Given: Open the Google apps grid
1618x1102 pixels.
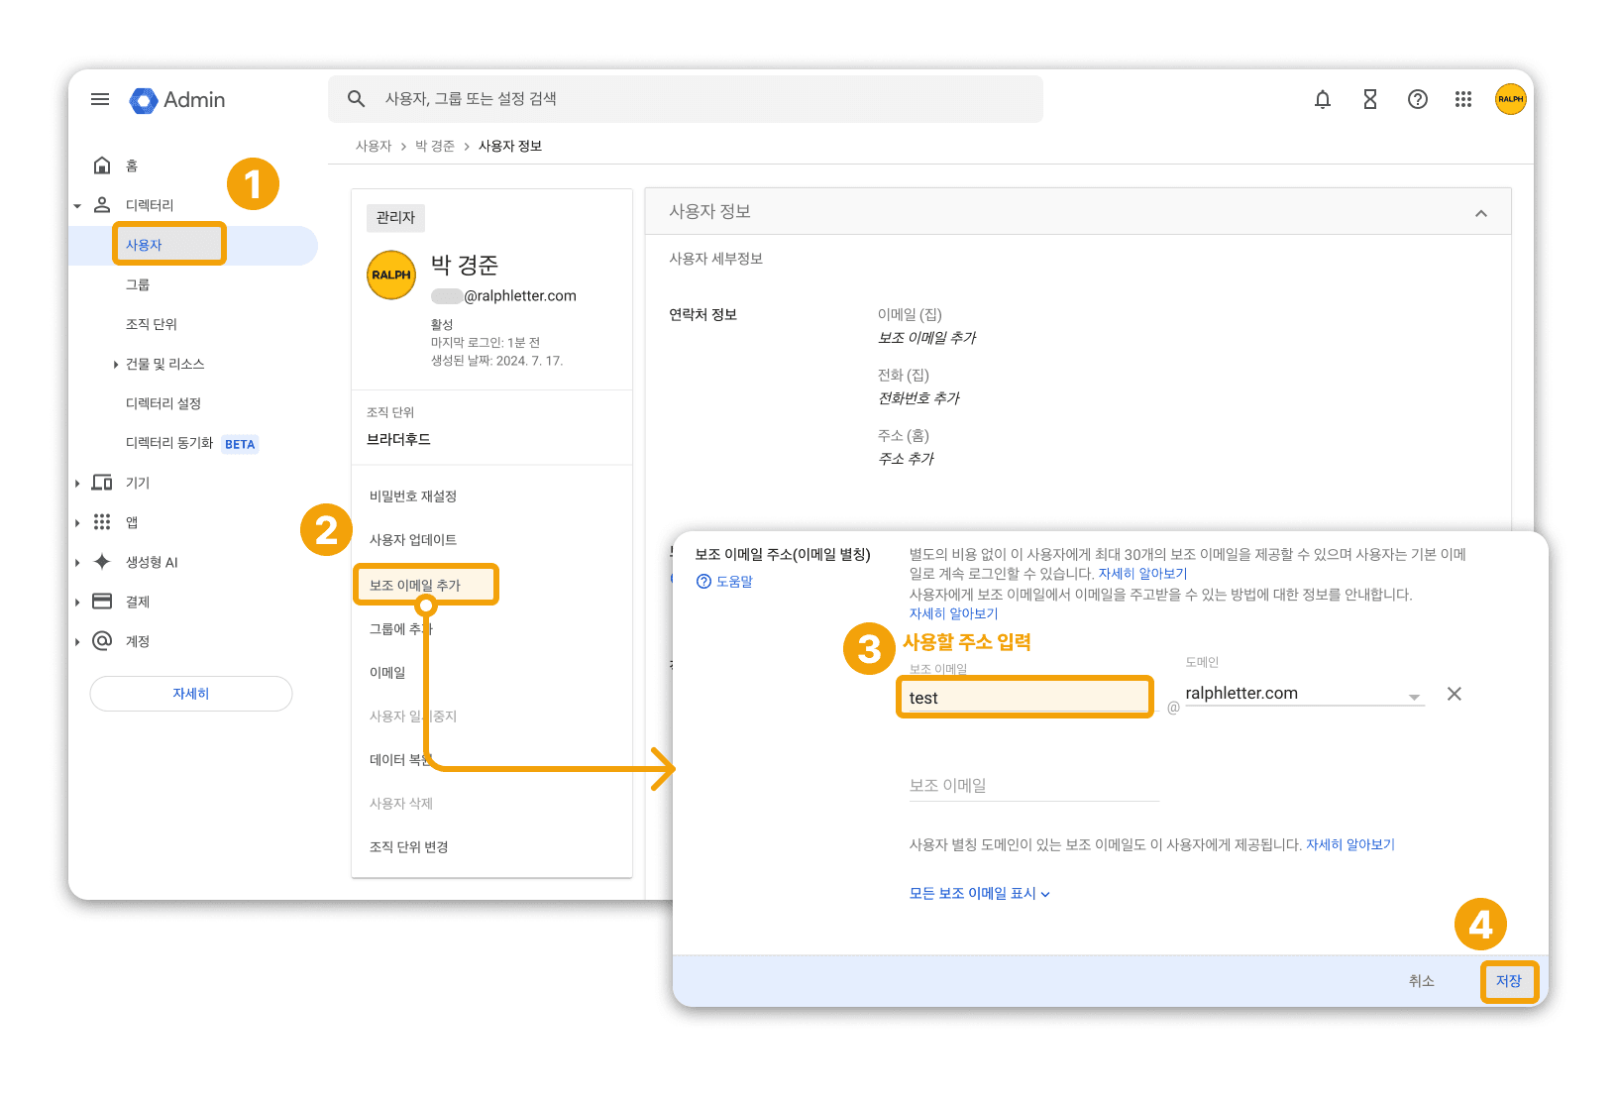Looking at the screenshot, I should [1463, 99].
